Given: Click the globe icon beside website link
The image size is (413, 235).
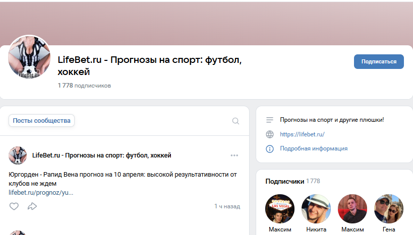Looking at the screenshot, I should (270, 134).
